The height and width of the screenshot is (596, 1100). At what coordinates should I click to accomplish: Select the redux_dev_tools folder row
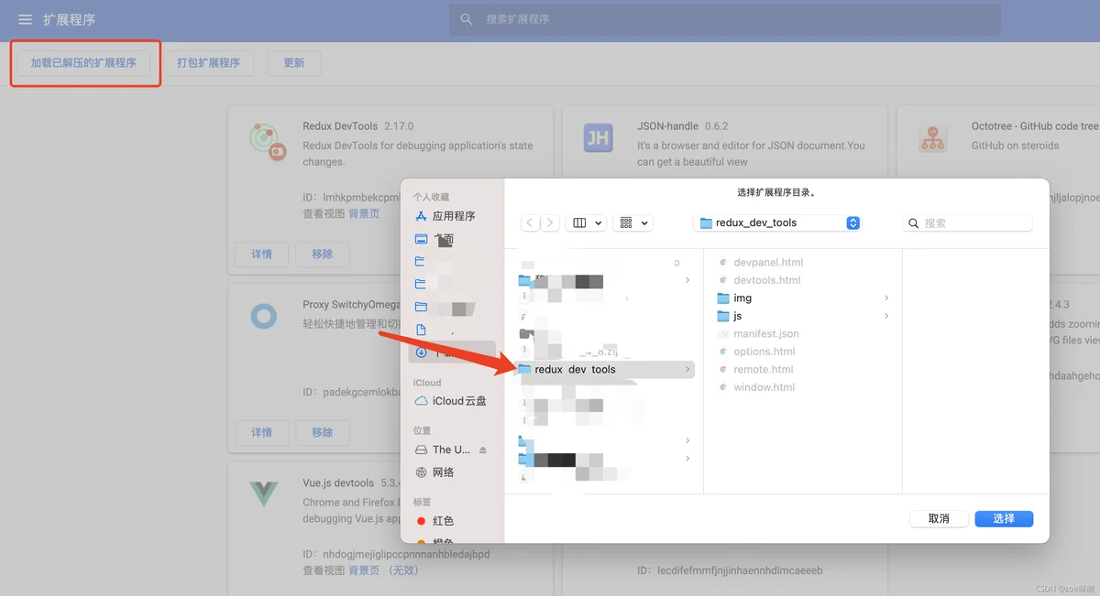pyautogui.click(x=604, y=369)
